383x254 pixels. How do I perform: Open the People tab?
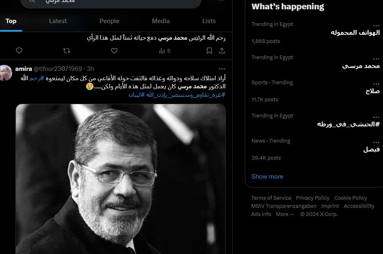(x=109, y=21)
